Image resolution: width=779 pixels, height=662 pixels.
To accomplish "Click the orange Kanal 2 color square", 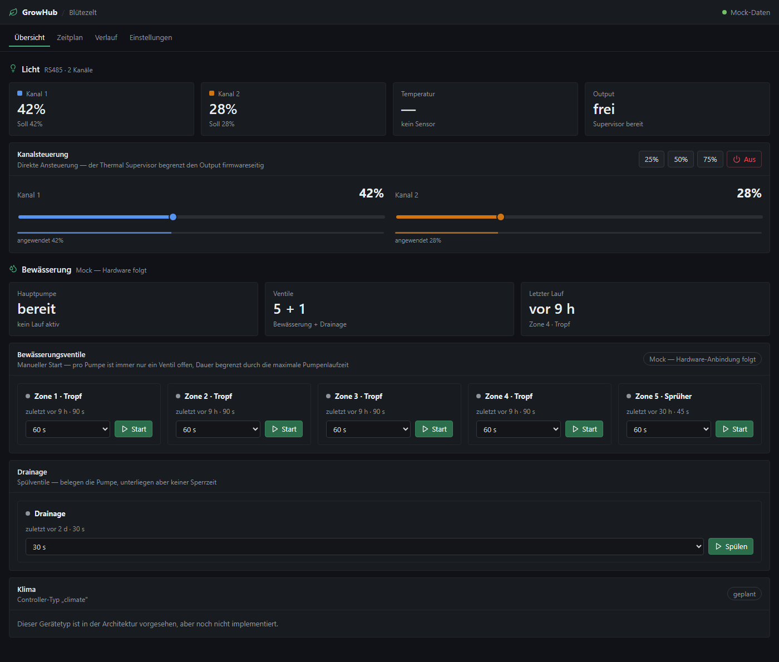I will click(212, 93).
